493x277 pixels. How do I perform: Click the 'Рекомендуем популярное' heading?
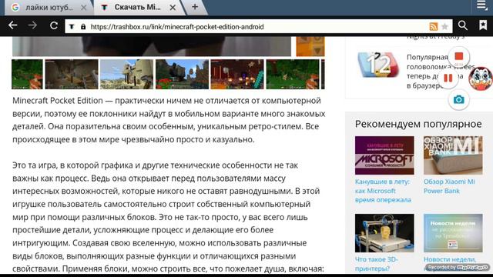418,124
